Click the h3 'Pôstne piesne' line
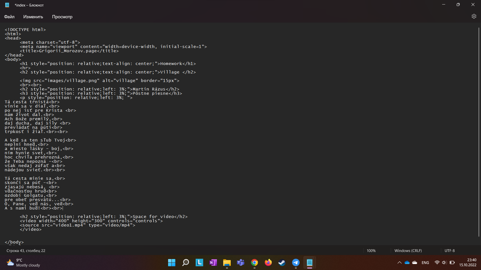Screen dimensions: 481x270 101,93
